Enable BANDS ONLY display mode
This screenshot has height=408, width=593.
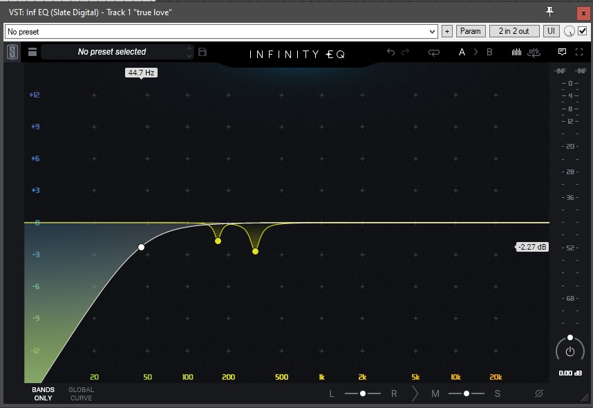[43, 393]
